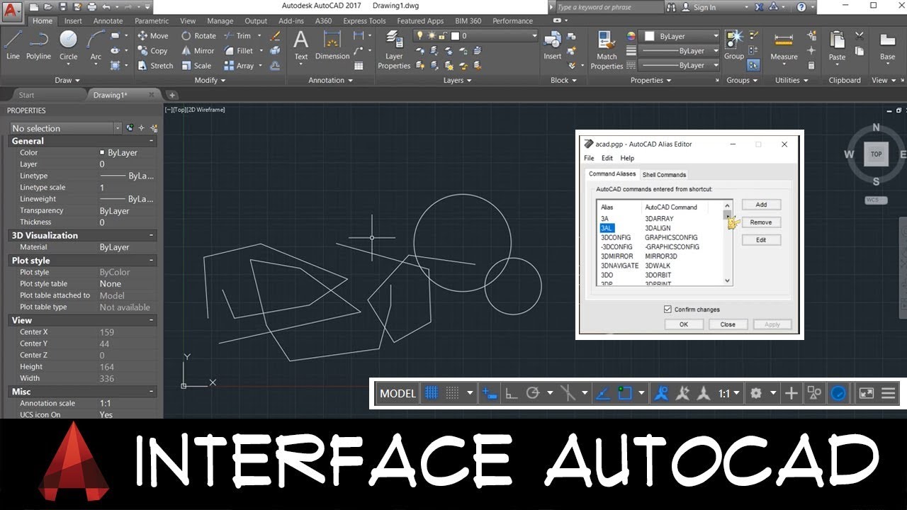
Task: Activate the Fillet command
Action: coord(239,50)
